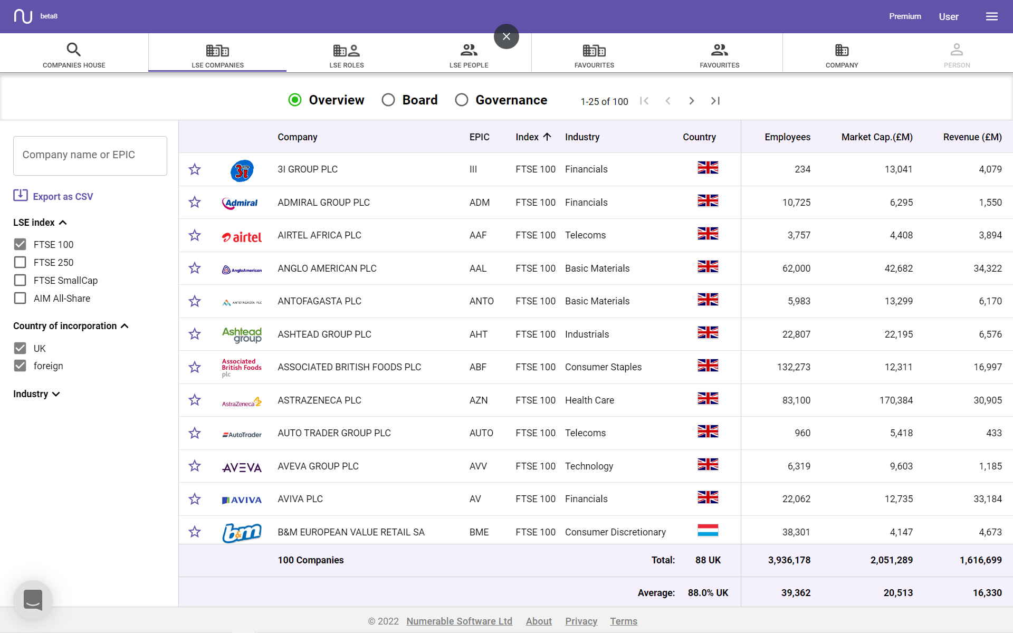Select the Governance radio option

point(462,100)
